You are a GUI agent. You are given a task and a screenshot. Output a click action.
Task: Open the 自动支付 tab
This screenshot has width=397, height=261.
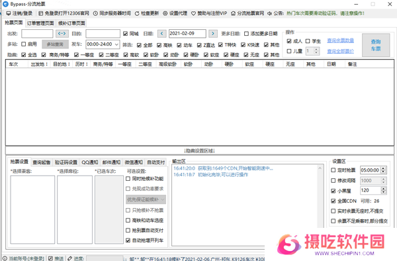(155, 162)
